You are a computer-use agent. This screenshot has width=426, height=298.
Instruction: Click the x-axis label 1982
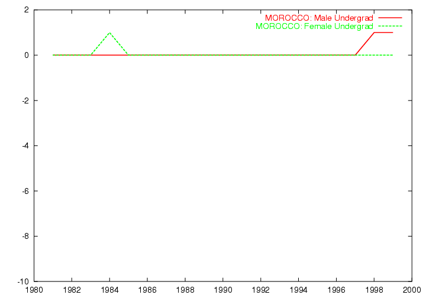(72, 290)
